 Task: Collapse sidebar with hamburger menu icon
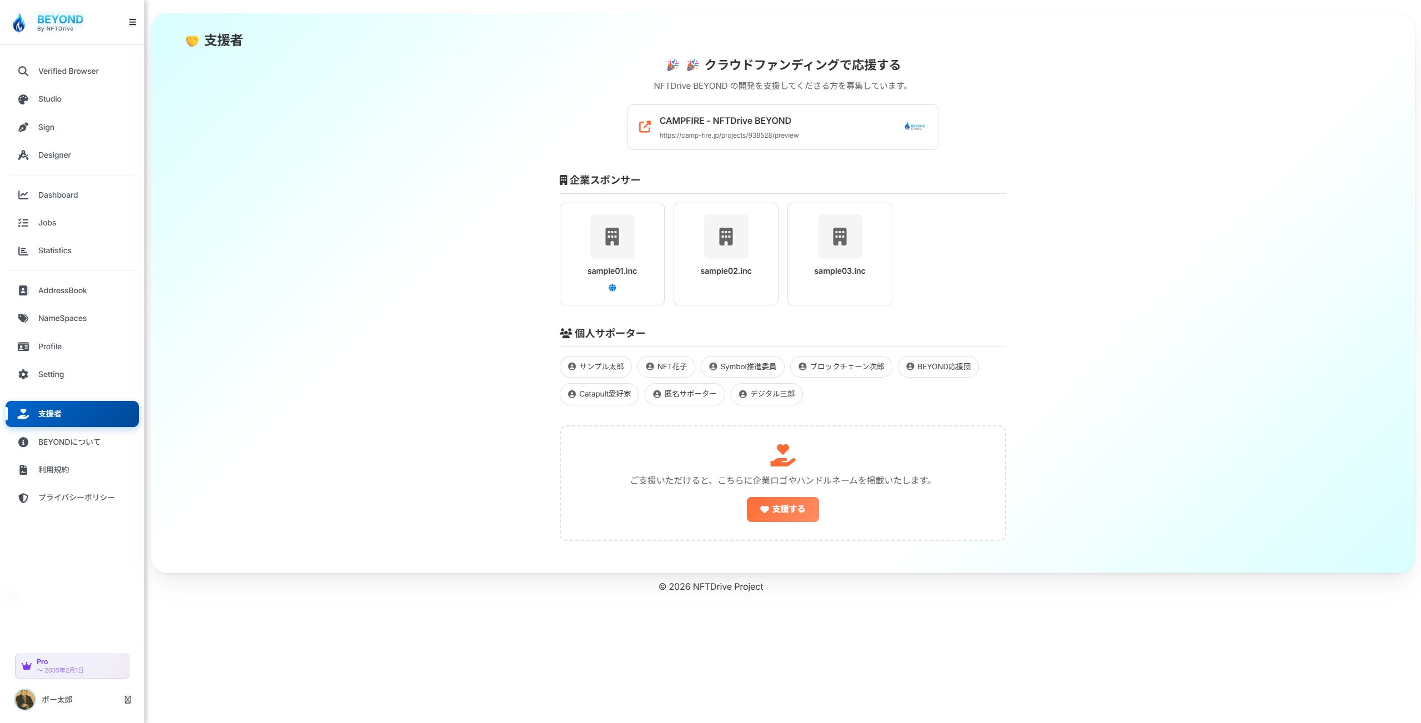pyautogui.click(x=132, y=22)
